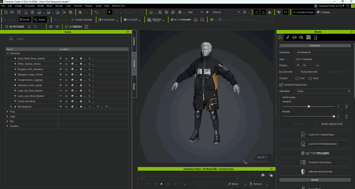Click the Undo arrow icon
This screenshot has width=355, height=189.
click(x=96, y=12)
